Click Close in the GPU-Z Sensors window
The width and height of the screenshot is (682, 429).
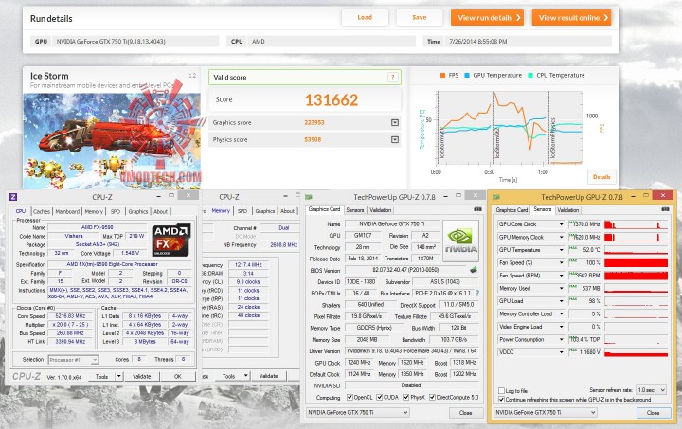point(653,413)
